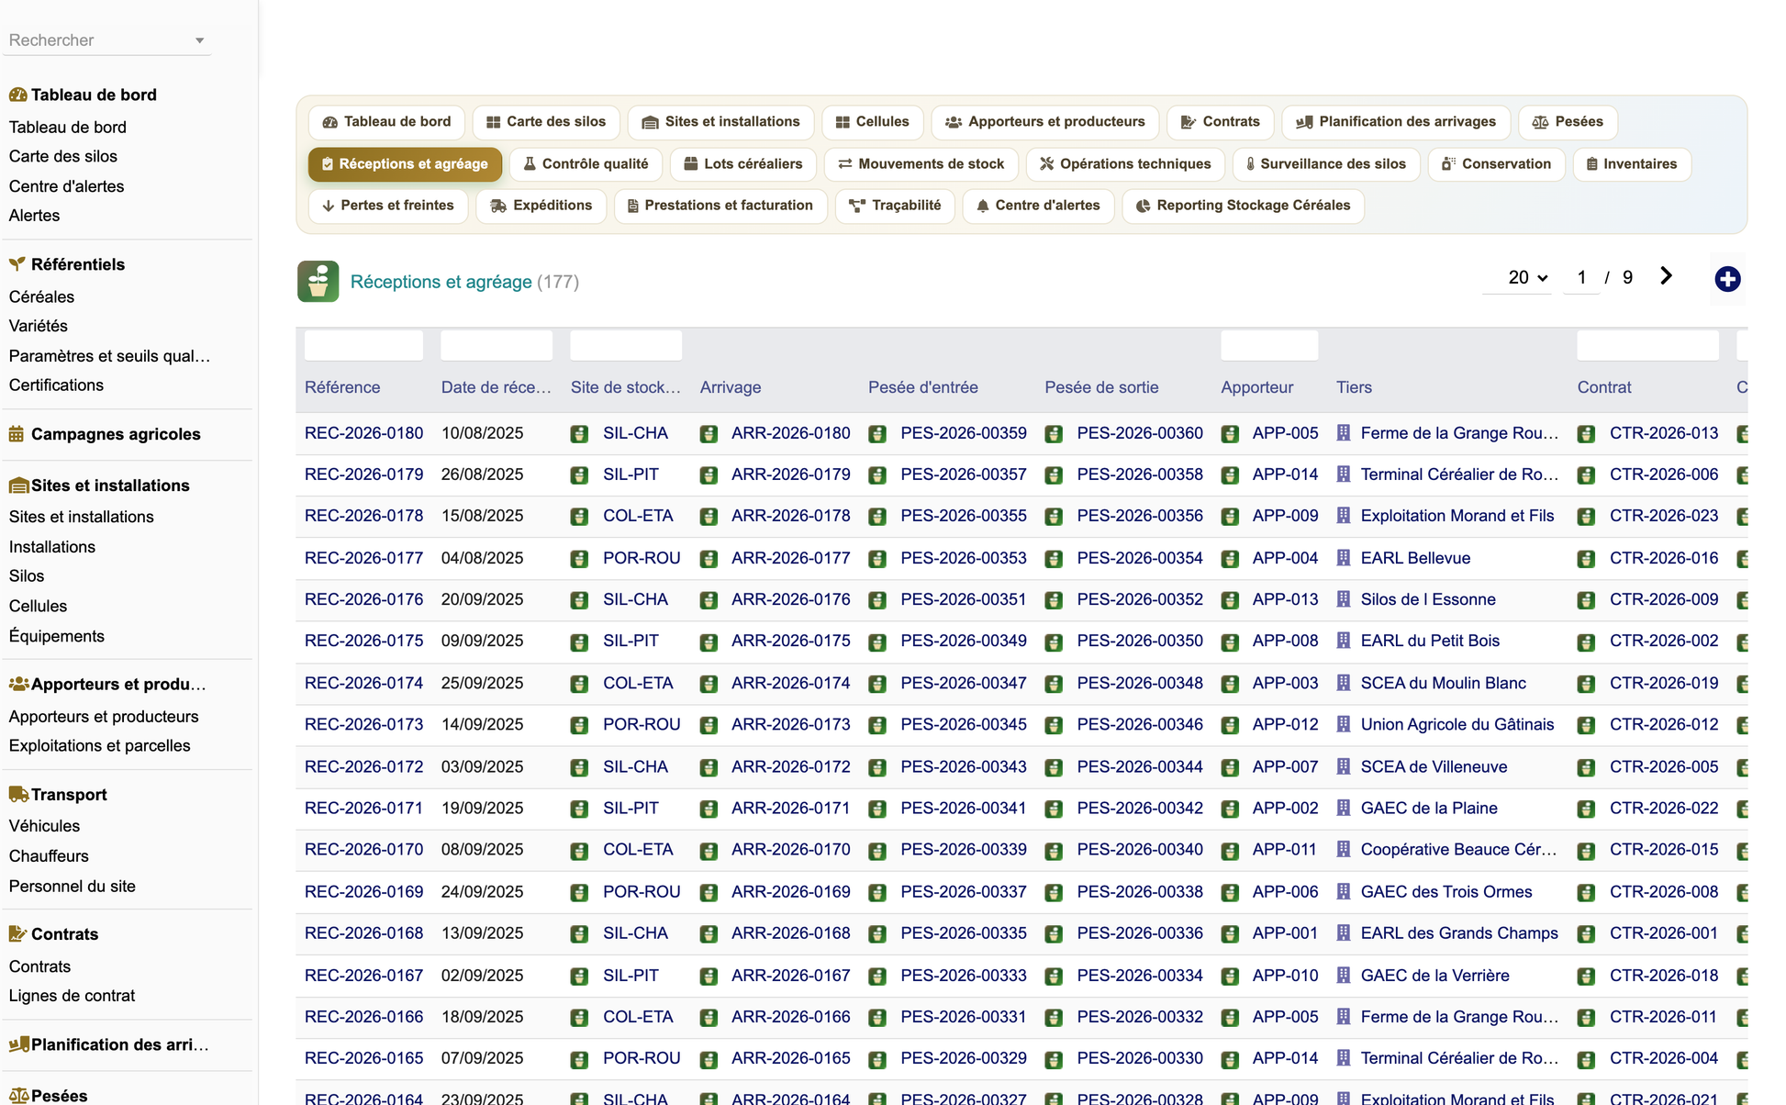Click arrivage icon beside ARR-2026-0169
The width and height of the screenshot is (1786, 1105).
[x=709, y=892]
